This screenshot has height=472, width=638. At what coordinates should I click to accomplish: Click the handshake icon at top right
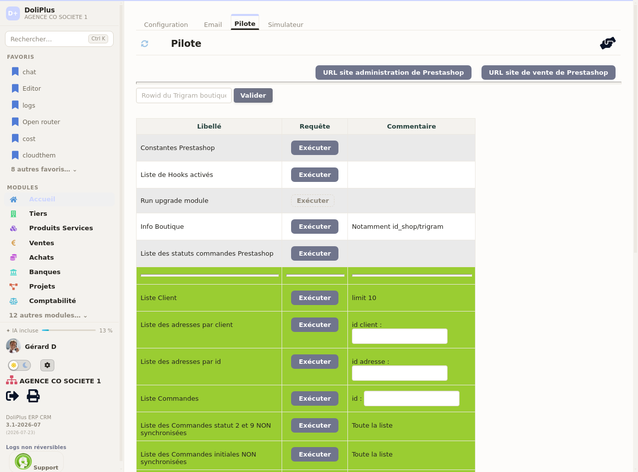[608, 43]
